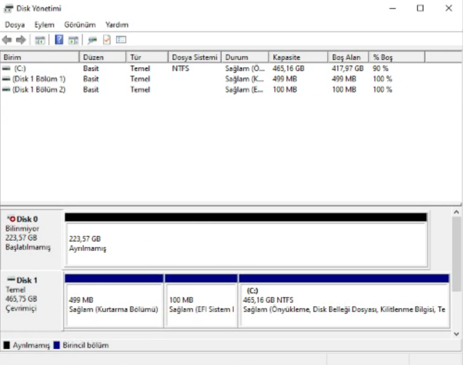Screen dimensions: 463x365
Task: Open the Yardım menu
Action: click(117, 25)
